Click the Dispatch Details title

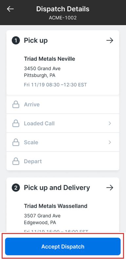coord(63,9)
